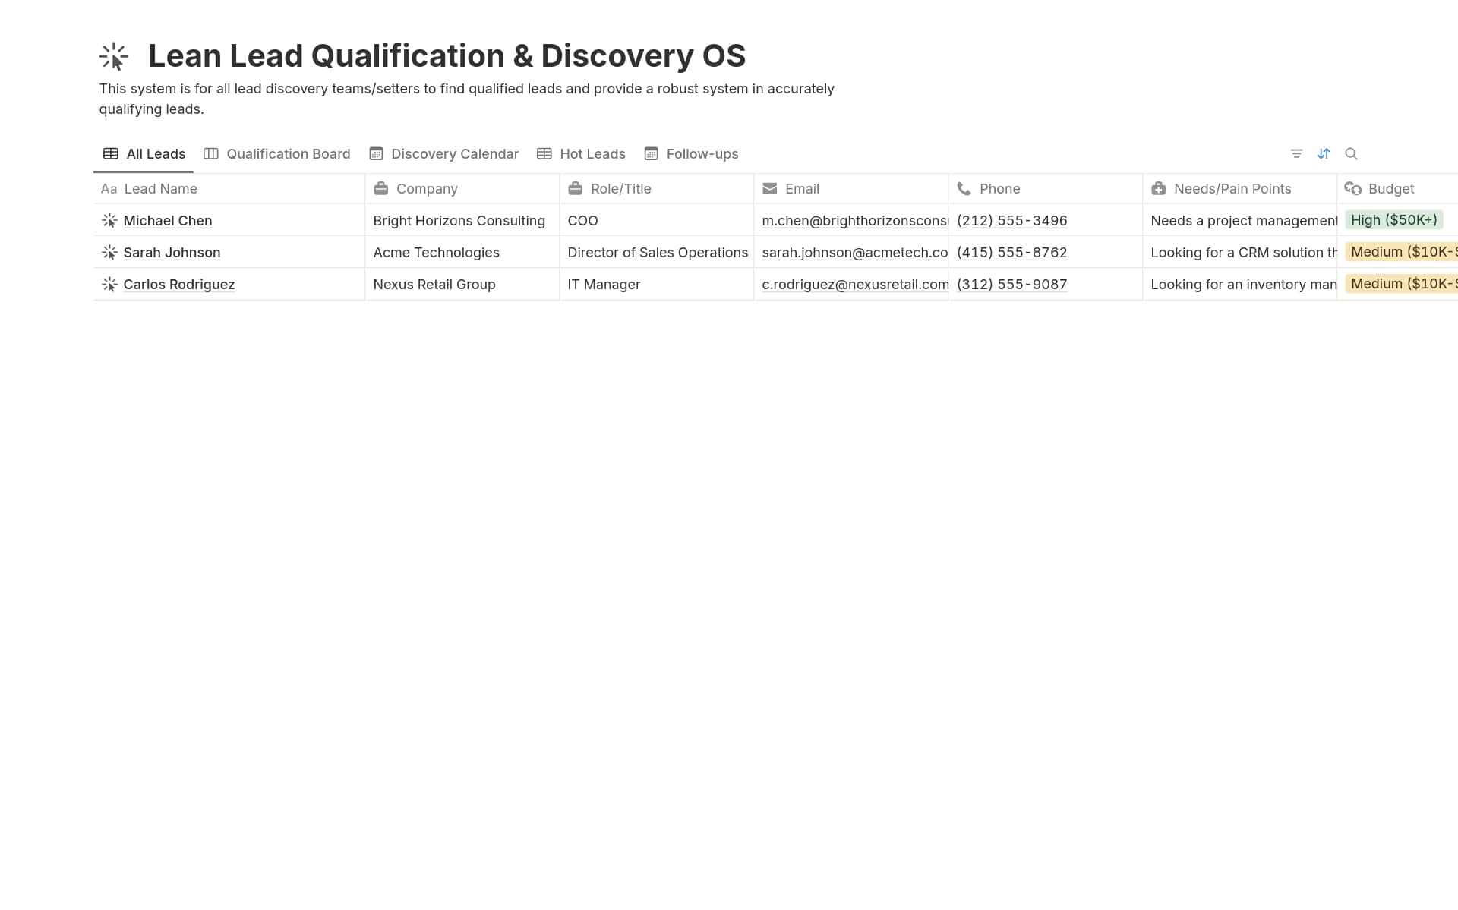Image resolution: width=1458 pixels, height=910 pixels.
Task: Open the sort options icon
Action: point(1324,153)
